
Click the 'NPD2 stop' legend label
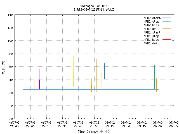[151, 21]
